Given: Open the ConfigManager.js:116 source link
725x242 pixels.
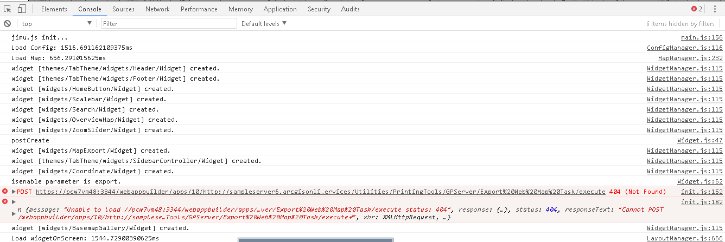Looking at the screenshot, I should coord(685,48).
